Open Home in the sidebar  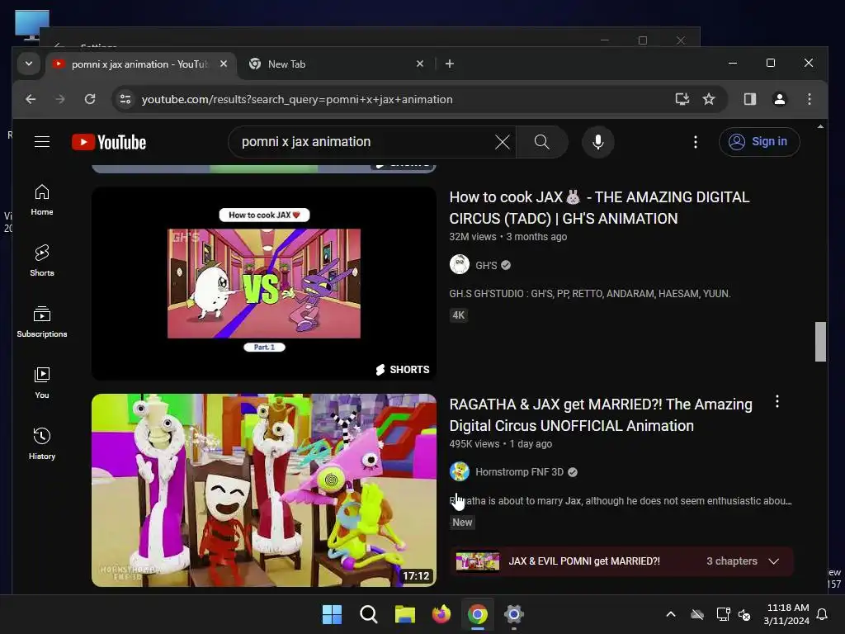42,200
